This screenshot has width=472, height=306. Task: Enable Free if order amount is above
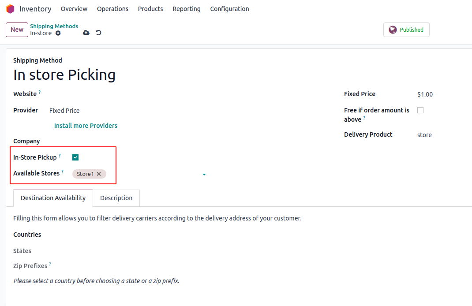point(420,110)
